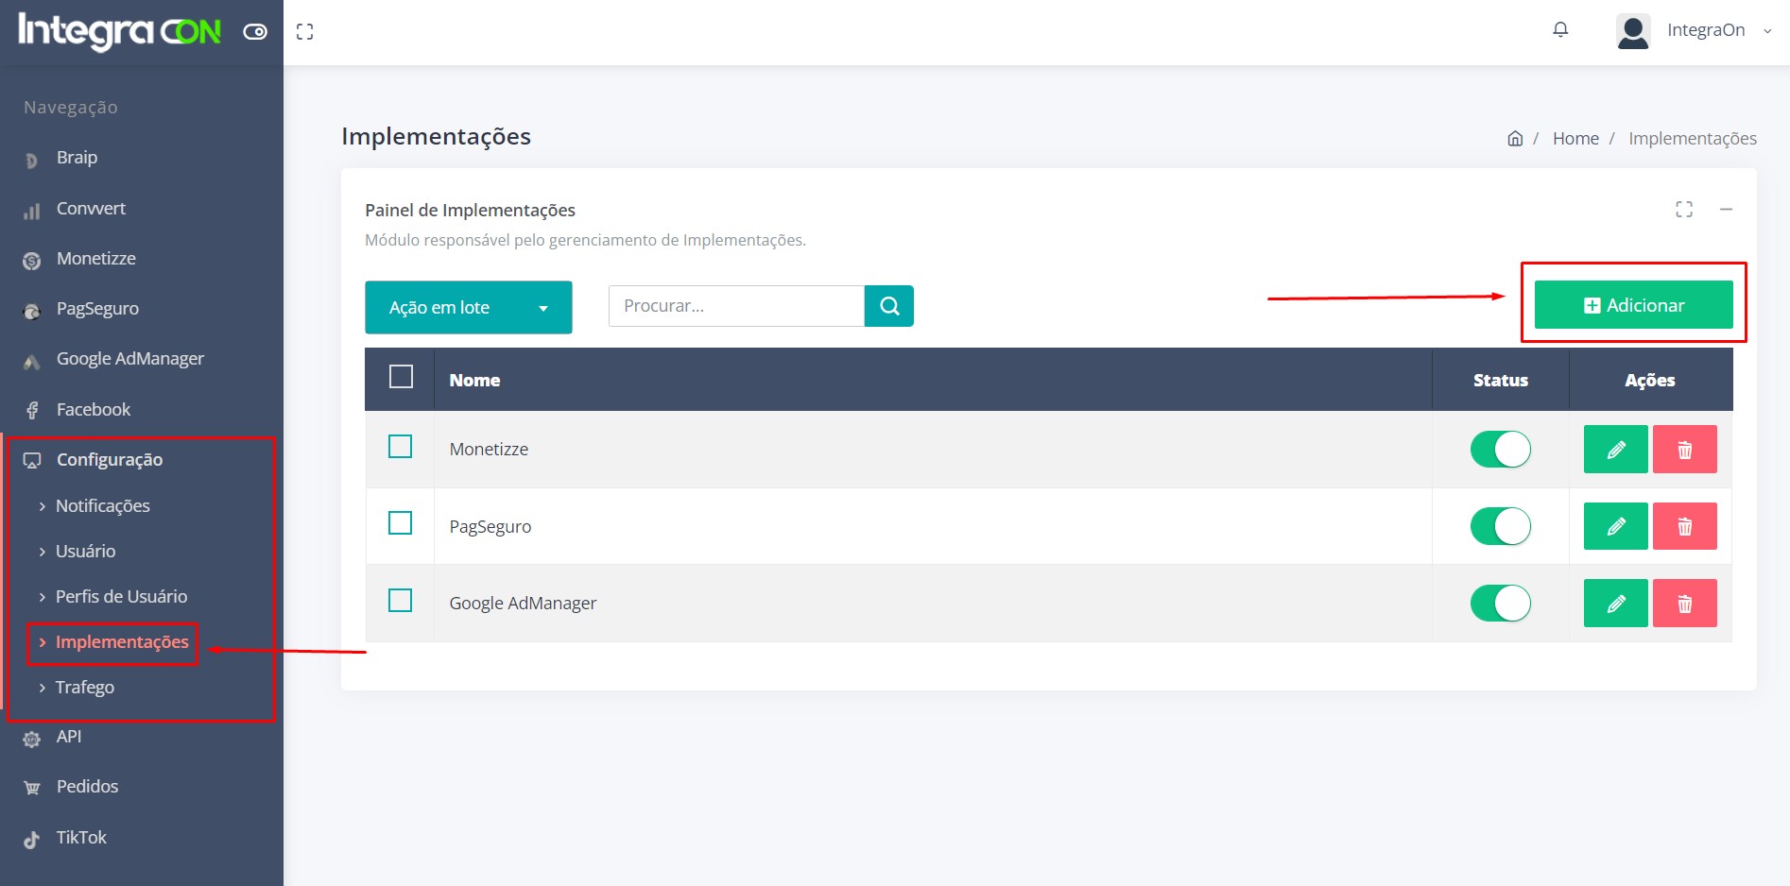Check the PagSeguro row checkbox
Screen dimensions: 1790x886
coord(401,523)
